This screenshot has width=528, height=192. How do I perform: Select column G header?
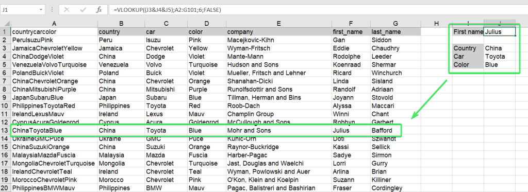pos(395,23)
